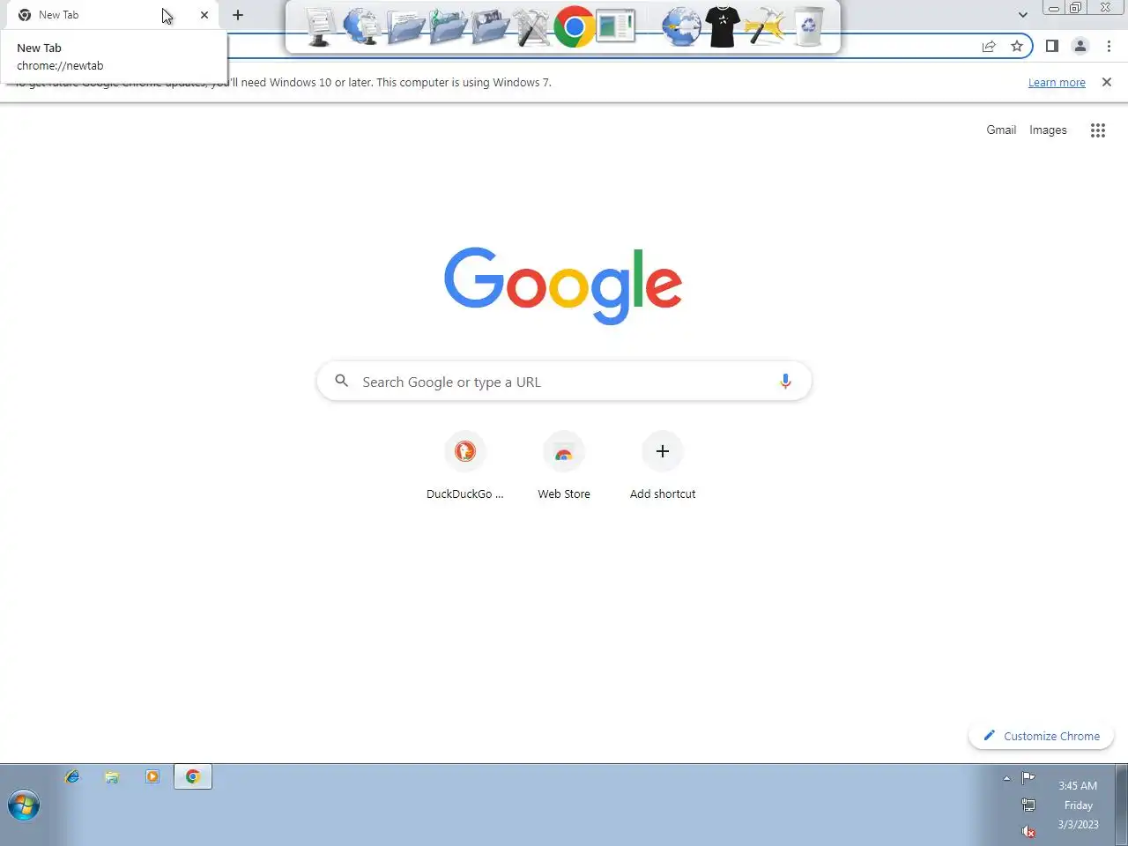Open the green window panel dock icon

pyautogui.click(x=616, y=26)
